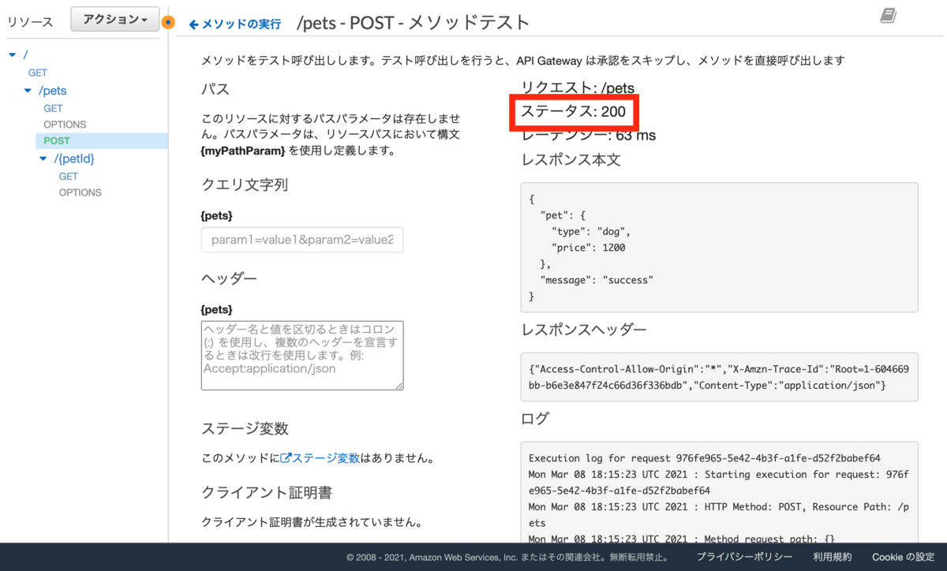Click the パス section heading

(x=215, y=89)
